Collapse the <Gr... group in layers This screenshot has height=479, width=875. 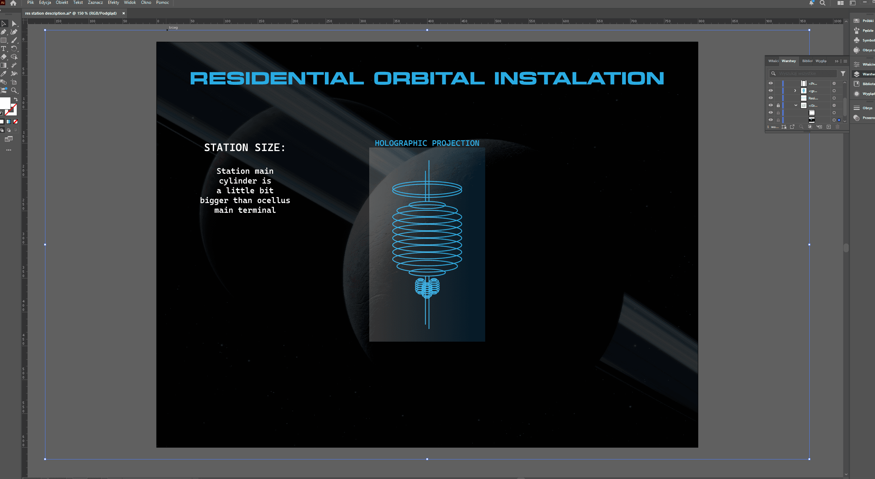point(796,105)
